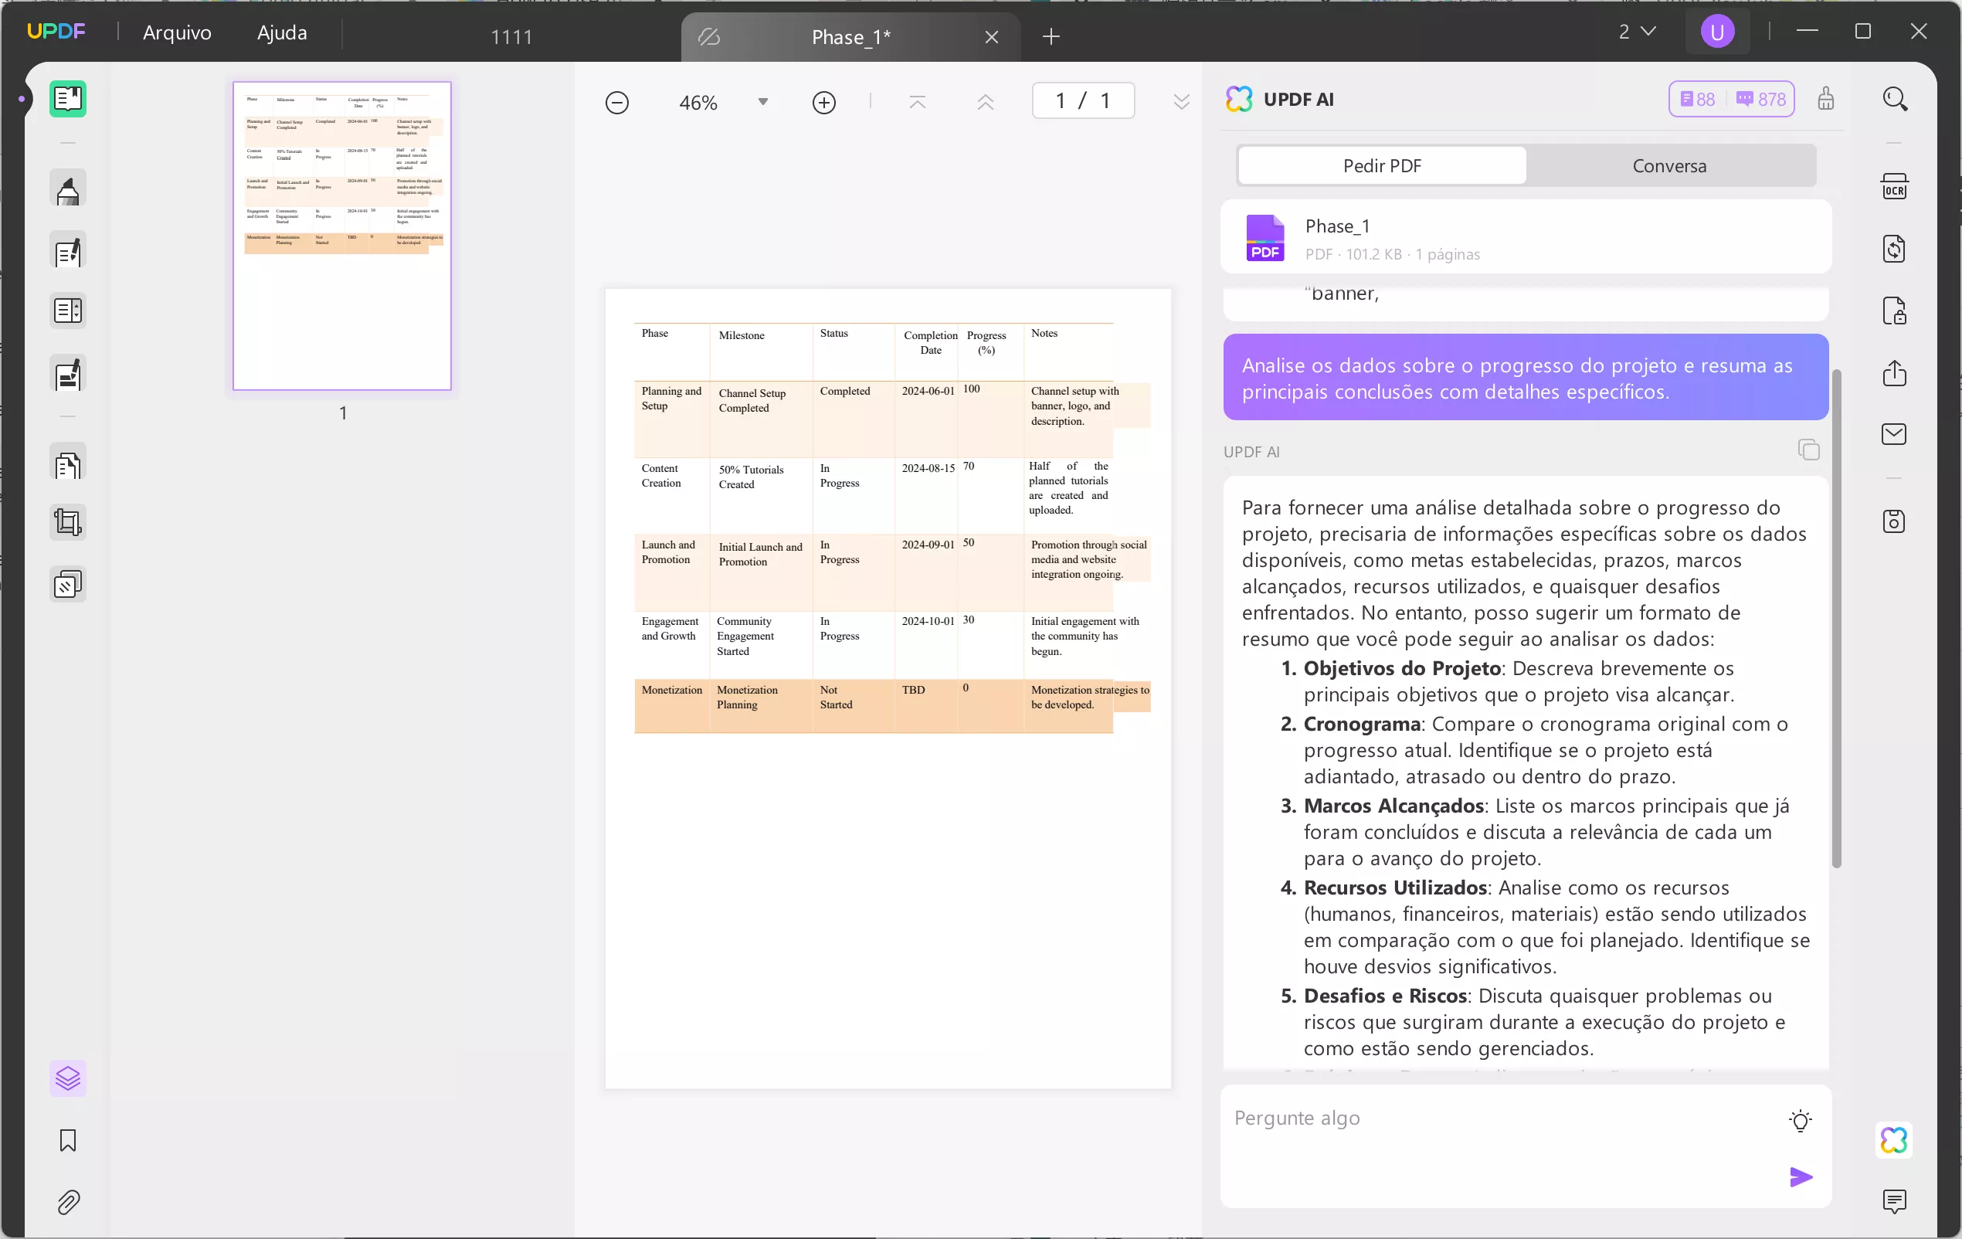The height and width of the screenshot is (1239, 1962).
Task: Select the highlighter comment tool
Action: pyautogui.click(x=68, y=191)
